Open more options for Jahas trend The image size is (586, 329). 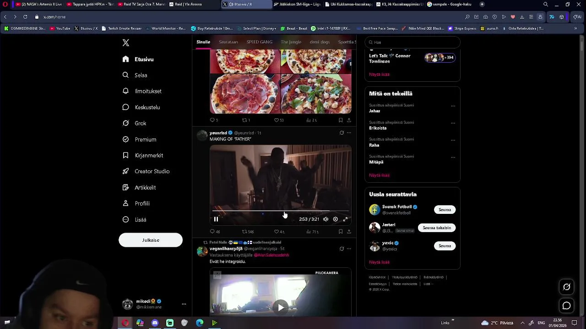[453, 106]
